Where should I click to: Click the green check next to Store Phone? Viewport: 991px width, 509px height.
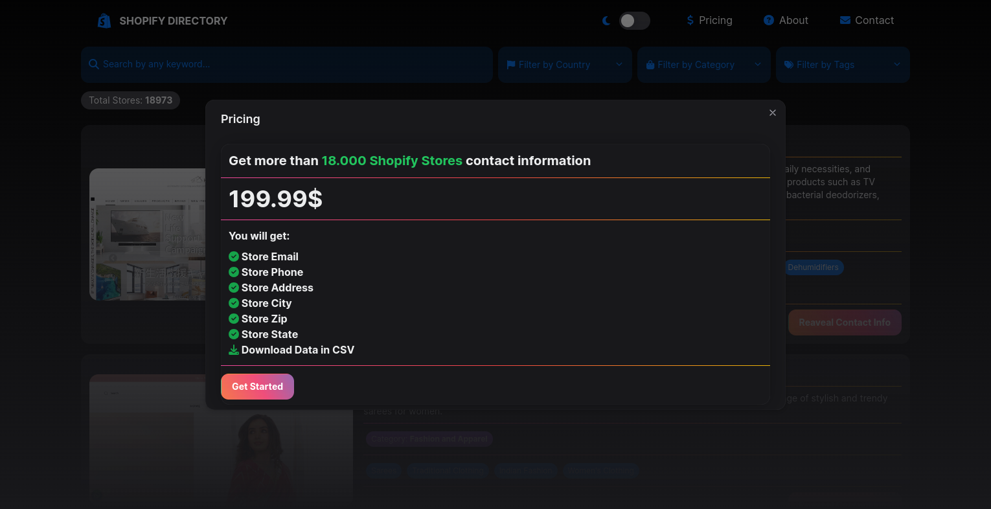coord(234,272)
